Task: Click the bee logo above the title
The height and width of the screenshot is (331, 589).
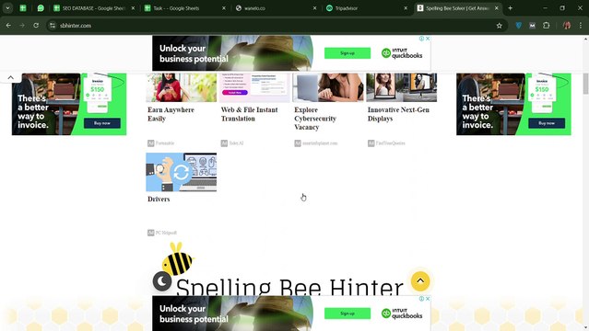Action: point(178,258)
